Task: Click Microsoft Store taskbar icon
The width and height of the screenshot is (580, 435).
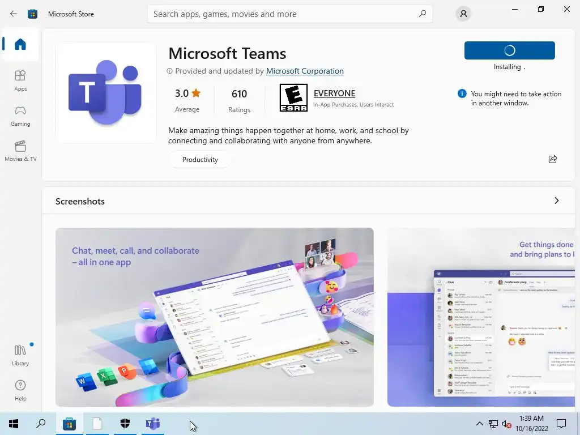Action: pos(69,424)
